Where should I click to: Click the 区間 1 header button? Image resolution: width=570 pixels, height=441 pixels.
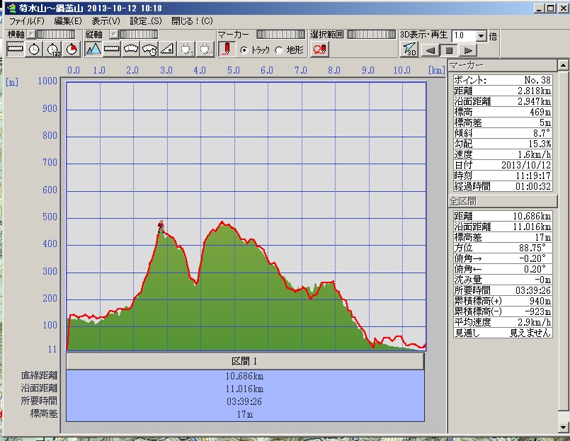click(245, 362)
